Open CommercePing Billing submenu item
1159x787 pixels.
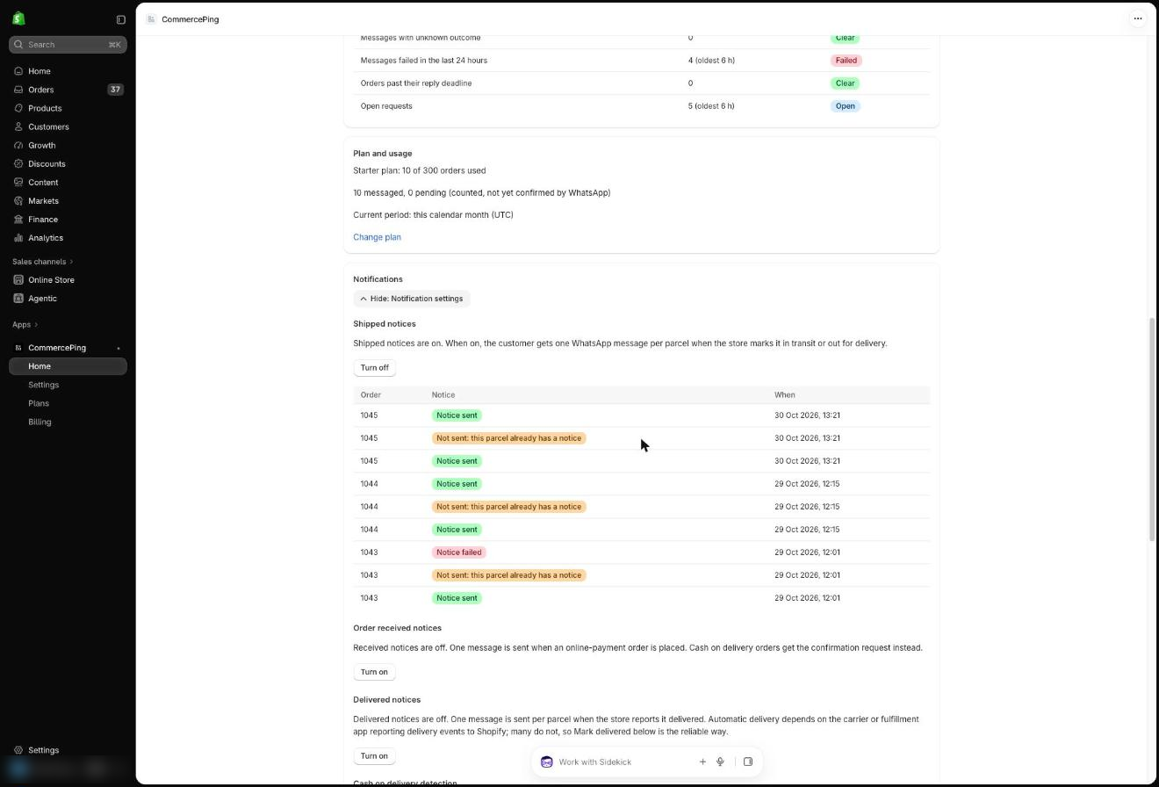pyautogui.click(x=40, y=422)
